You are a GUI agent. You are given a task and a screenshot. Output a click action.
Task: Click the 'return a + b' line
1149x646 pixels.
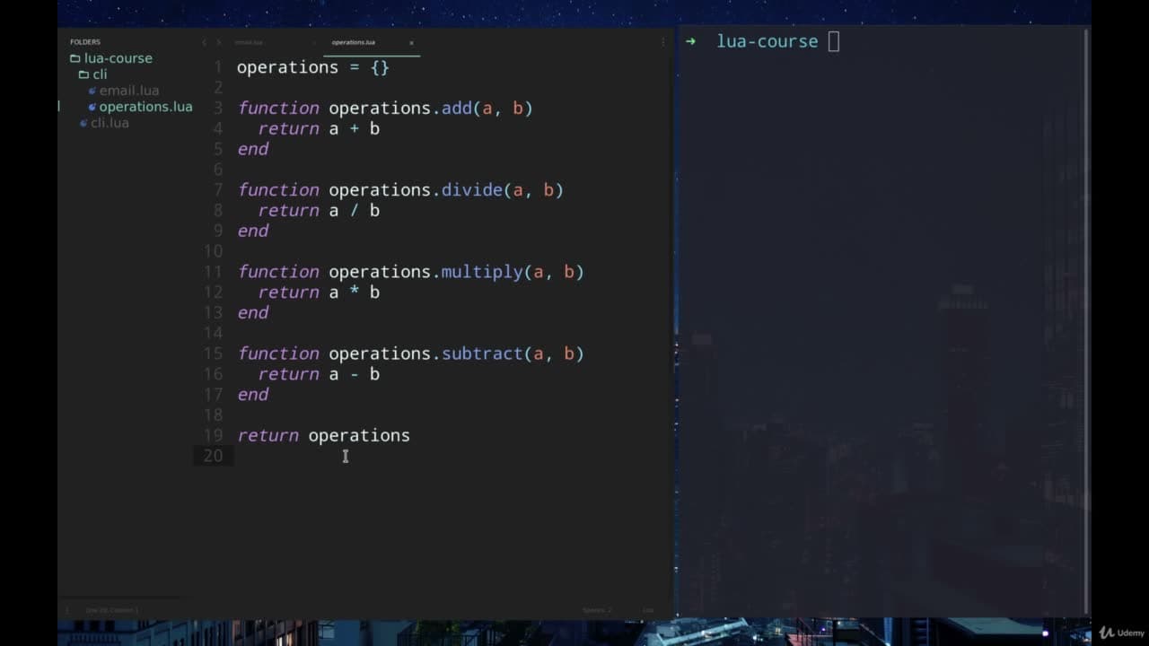[x=319, y=128]
